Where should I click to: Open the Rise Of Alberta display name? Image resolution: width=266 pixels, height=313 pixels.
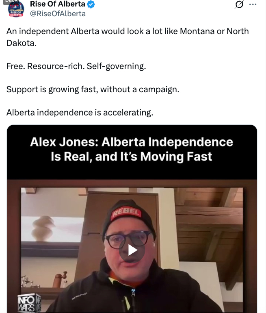[57, 4]
